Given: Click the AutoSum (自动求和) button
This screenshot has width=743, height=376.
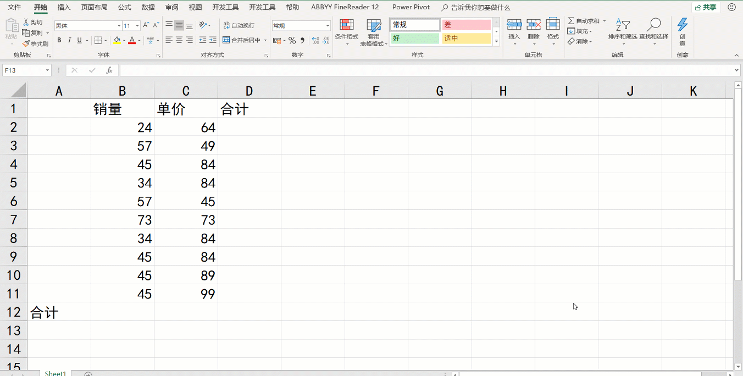Looking at the screenshot, I should click(x=584, y=21).
